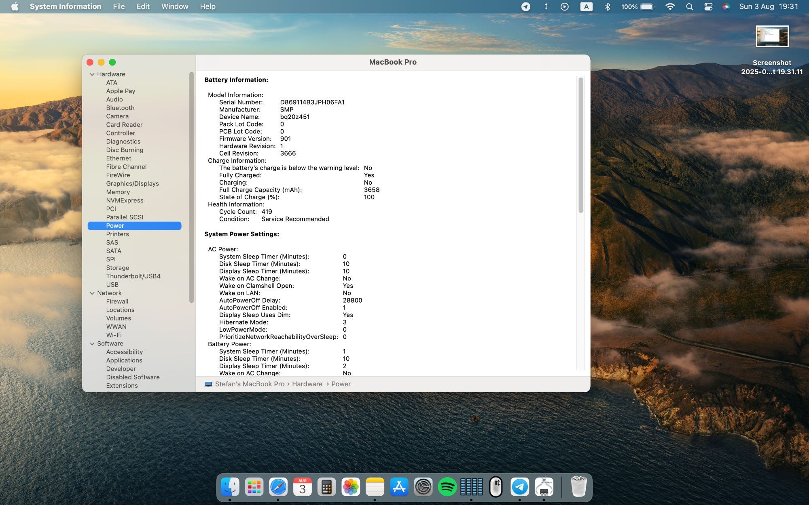Open Bluetooth status in menu bar
809x505 pixels.
coord(607,6)
